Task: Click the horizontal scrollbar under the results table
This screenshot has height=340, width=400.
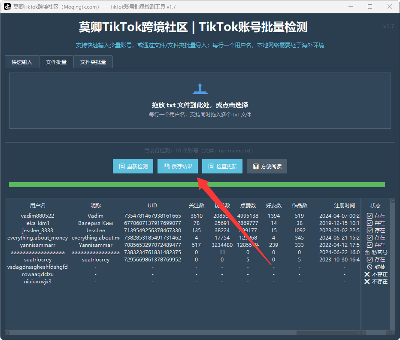Action: point(153,333)
